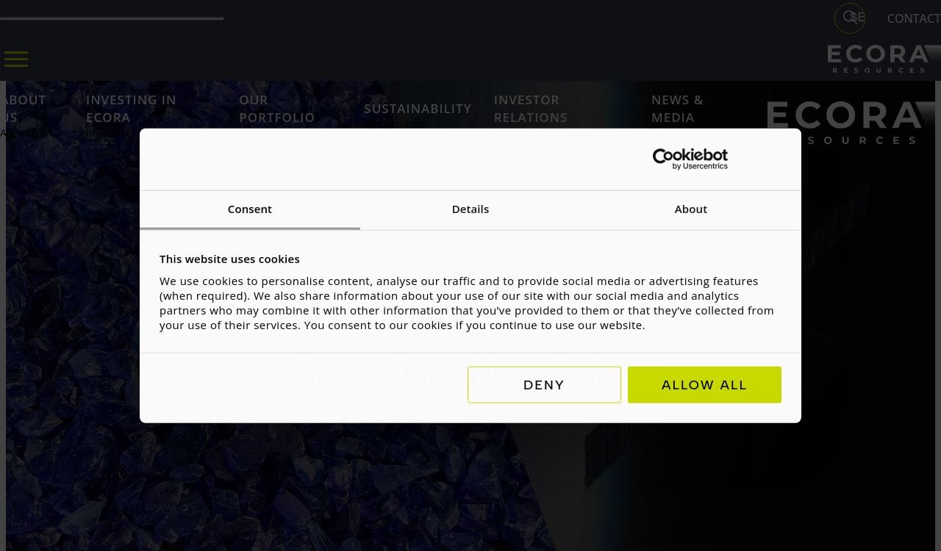Image resolution: width=941 pixels, height=551 pixels.
Task: Open the News & Media navigation item
Action: [x=677, y=108]
